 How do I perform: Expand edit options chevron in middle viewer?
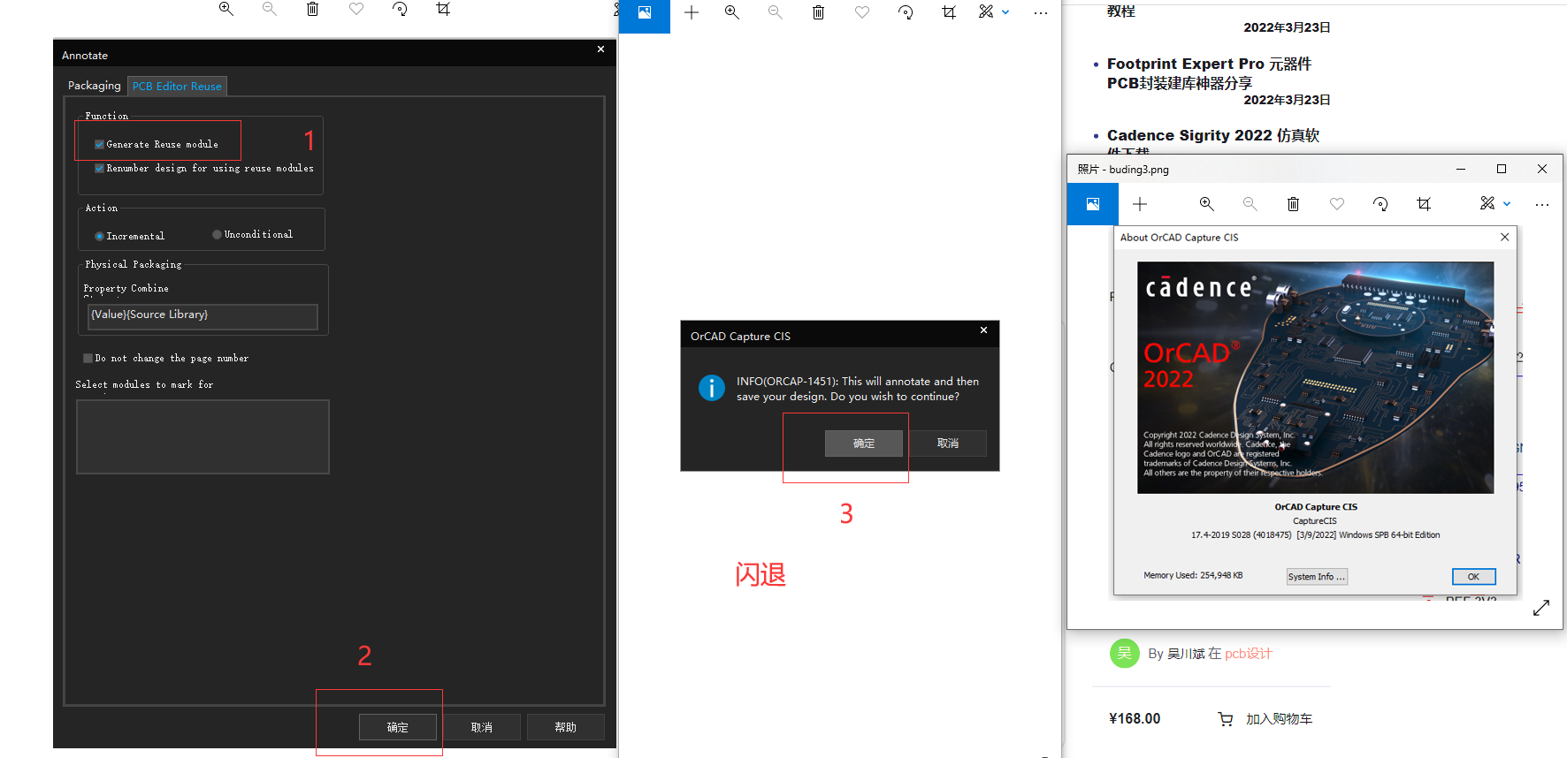1005,12
